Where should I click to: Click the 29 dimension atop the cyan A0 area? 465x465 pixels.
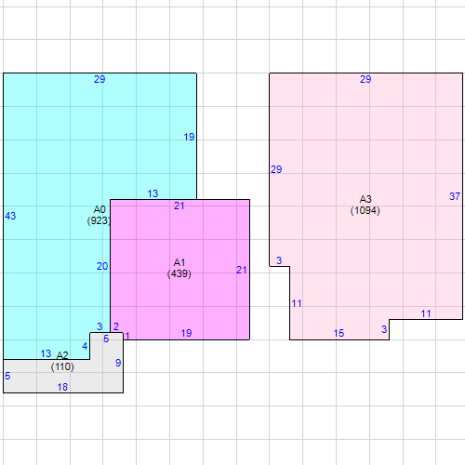pyautogui.click(x=100, y=79)
